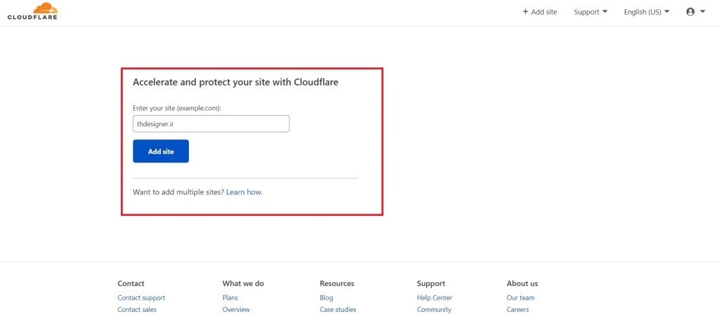
Task: Open Contact sales footer link
Action: click(137, 310)
